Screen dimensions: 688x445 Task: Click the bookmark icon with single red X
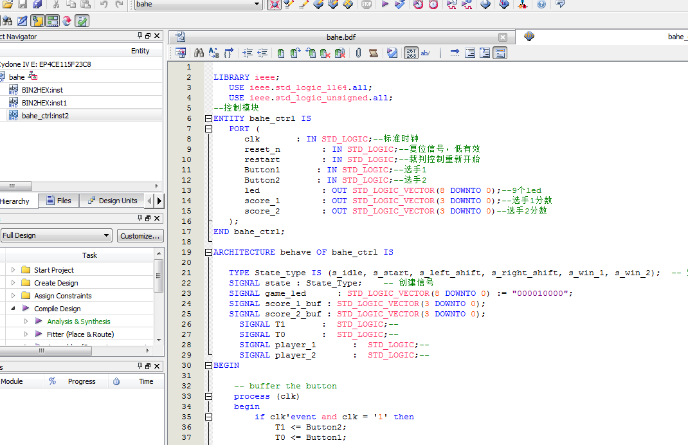[325, 53]
